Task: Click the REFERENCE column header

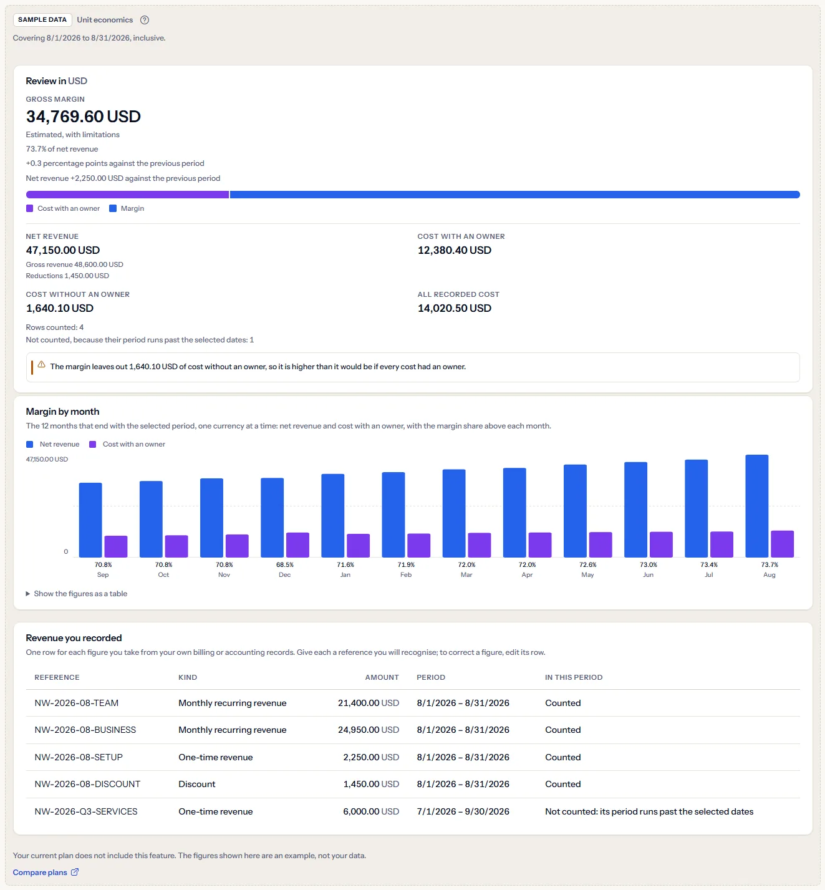Action: coord(57,677)
